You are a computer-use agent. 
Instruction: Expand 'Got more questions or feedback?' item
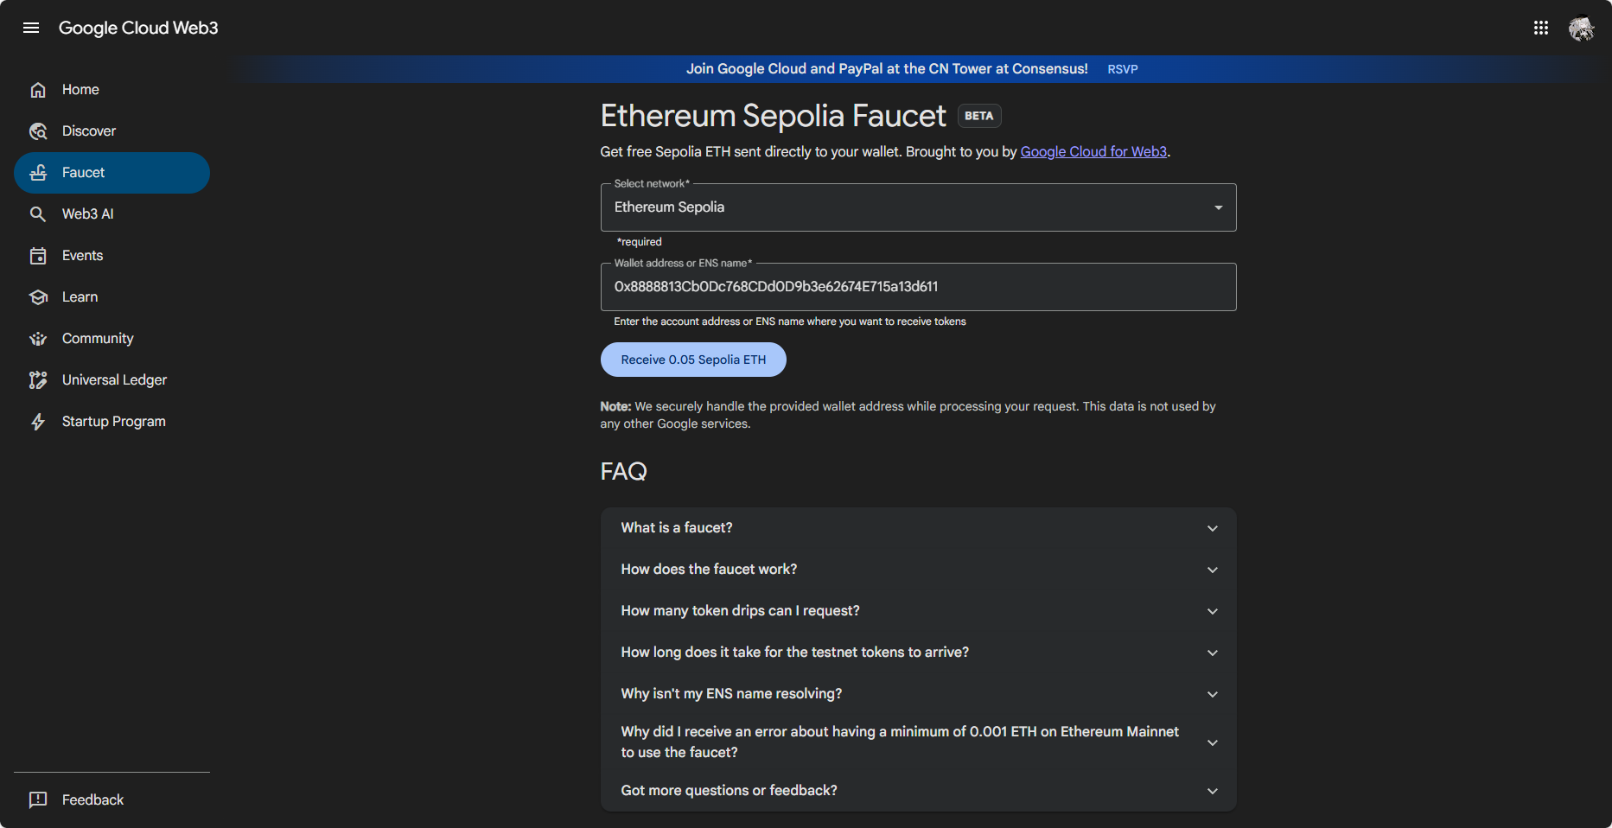[918, 791]
